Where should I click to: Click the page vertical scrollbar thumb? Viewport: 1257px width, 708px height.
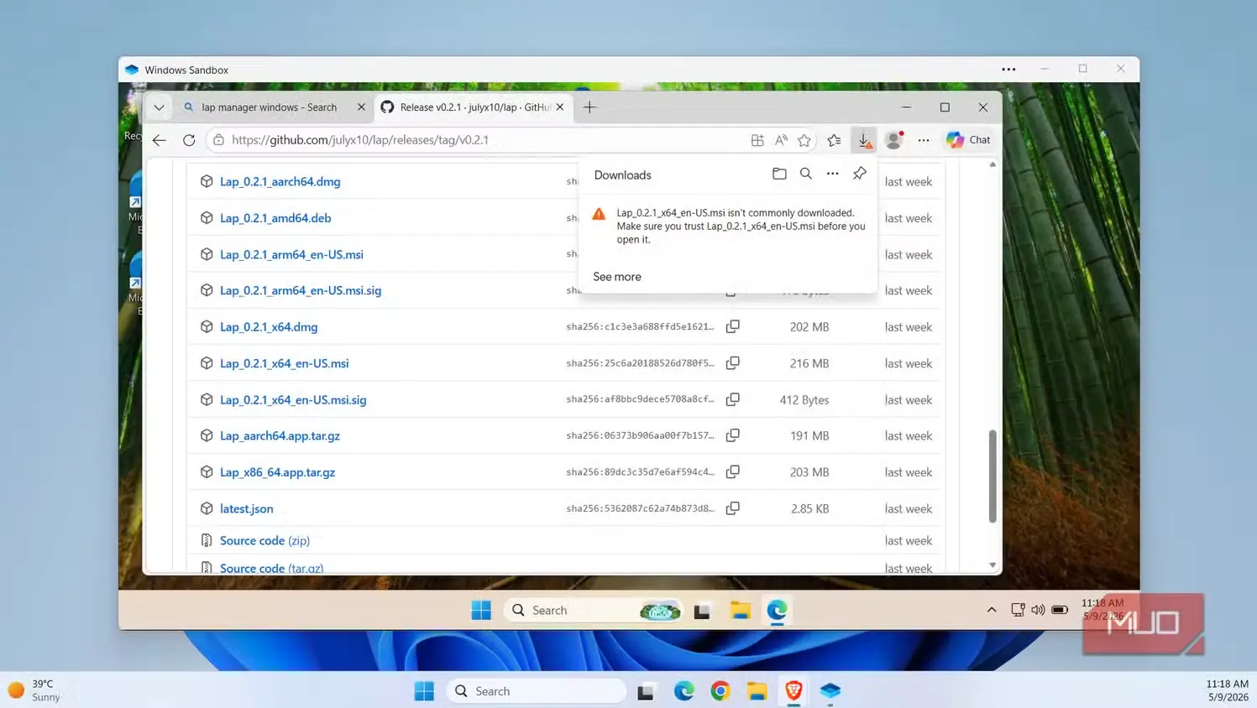coord(993,476)
